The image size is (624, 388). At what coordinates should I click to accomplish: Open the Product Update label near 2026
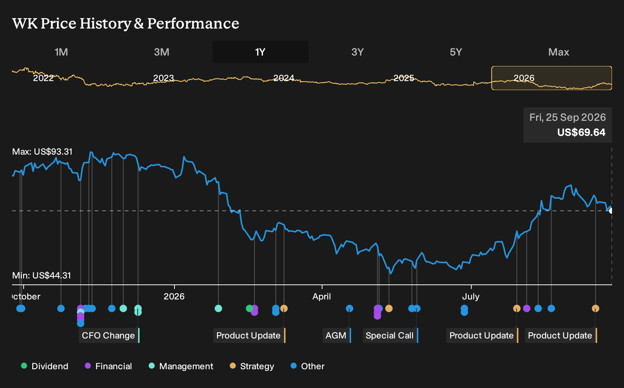249,335
